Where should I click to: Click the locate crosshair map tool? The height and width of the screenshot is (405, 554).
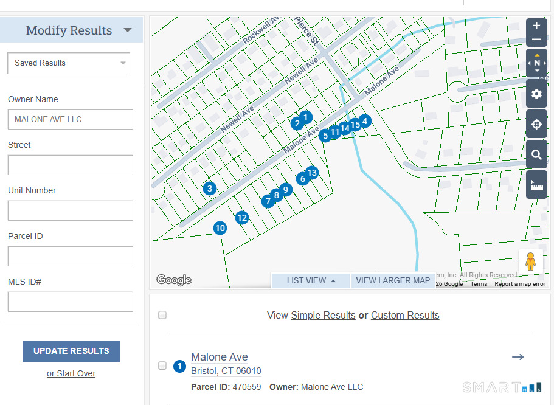point(536,125)
